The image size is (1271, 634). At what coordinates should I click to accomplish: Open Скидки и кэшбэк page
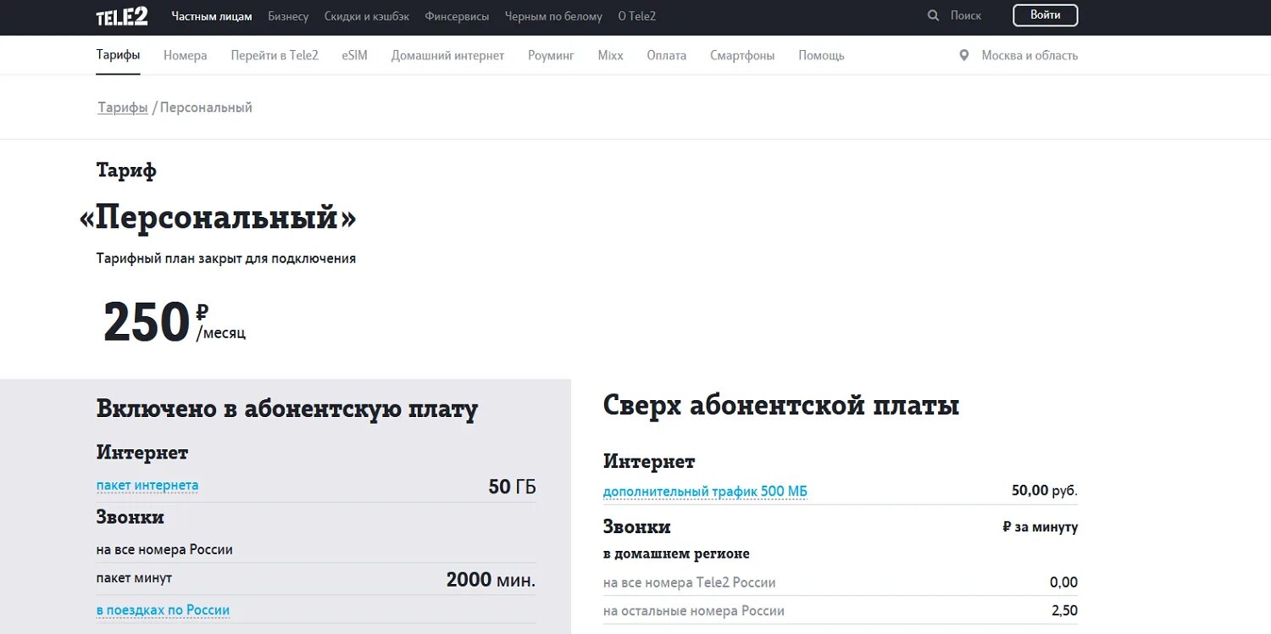pyautogui.click(x=367, y=16)
